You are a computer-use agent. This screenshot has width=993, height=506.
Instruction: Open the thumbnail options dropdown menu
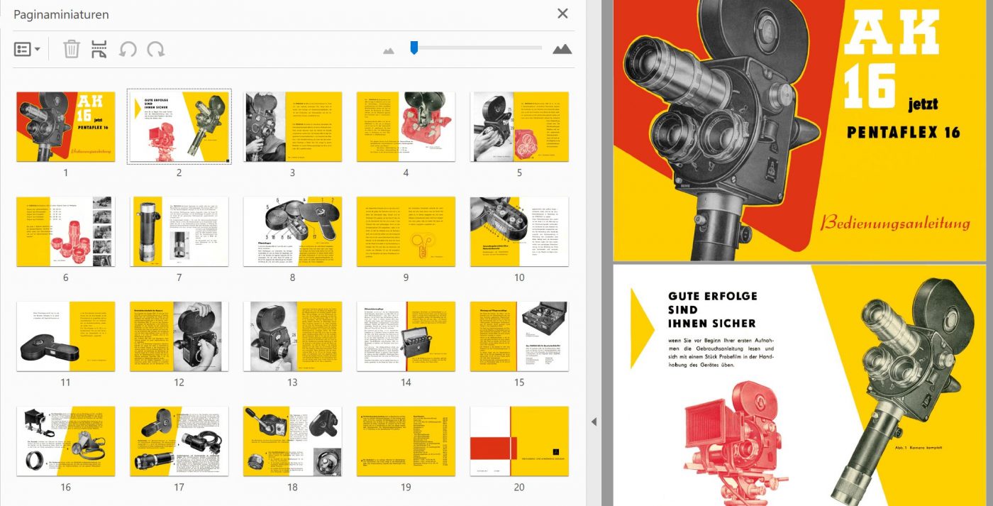[x=27, y=49]
